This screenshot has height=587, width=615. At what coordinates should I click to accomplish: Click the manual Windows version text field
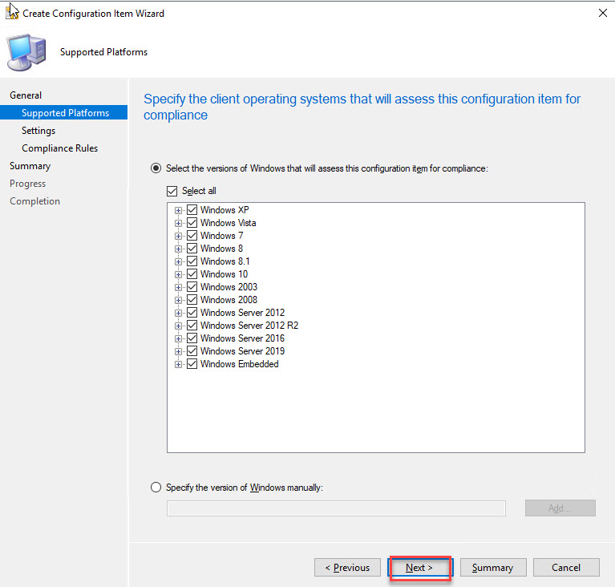336,508
